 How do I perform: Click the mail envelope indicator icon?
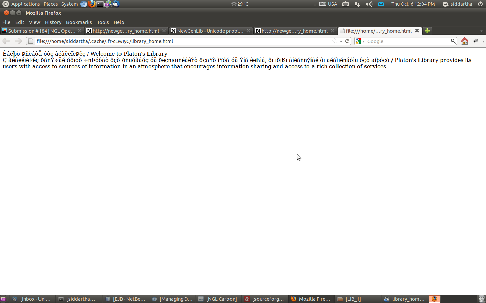pos(381,4)
